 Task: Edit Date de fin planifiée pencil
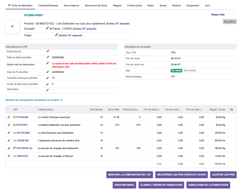47,72
